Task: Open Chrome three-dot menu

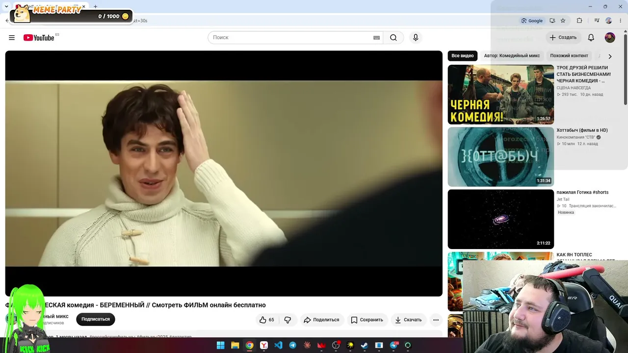Action: 621,21
